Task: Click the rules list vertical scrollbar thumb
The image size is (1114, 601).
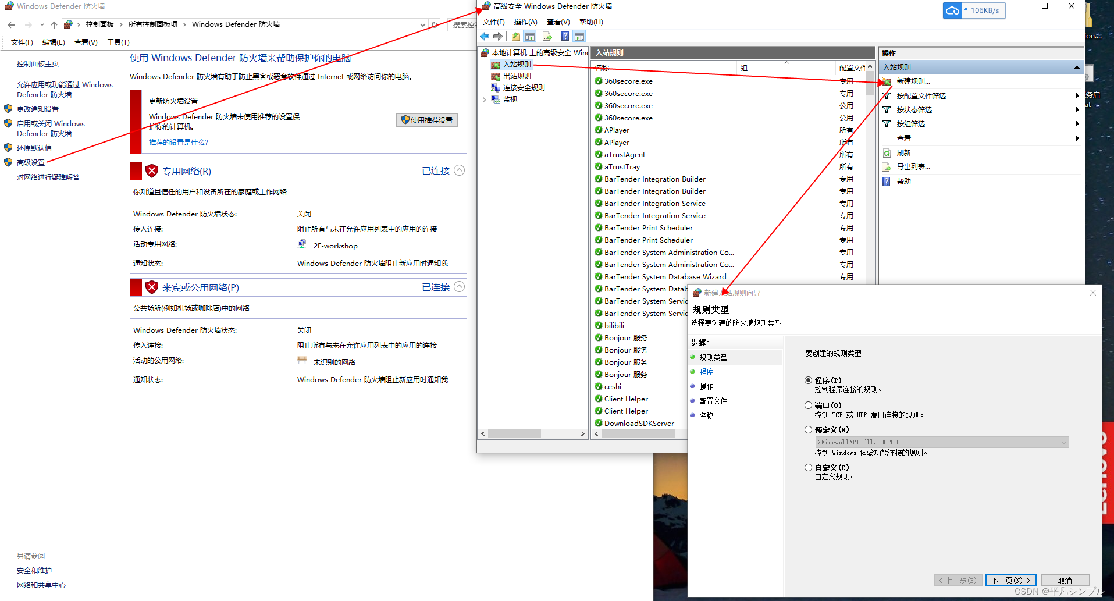Action: pyautogui.click(x=870, y=84)
